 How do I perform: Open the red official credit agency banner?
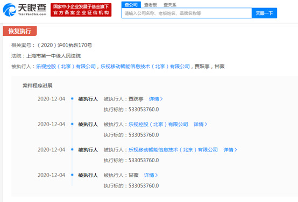tap(81, 10)
